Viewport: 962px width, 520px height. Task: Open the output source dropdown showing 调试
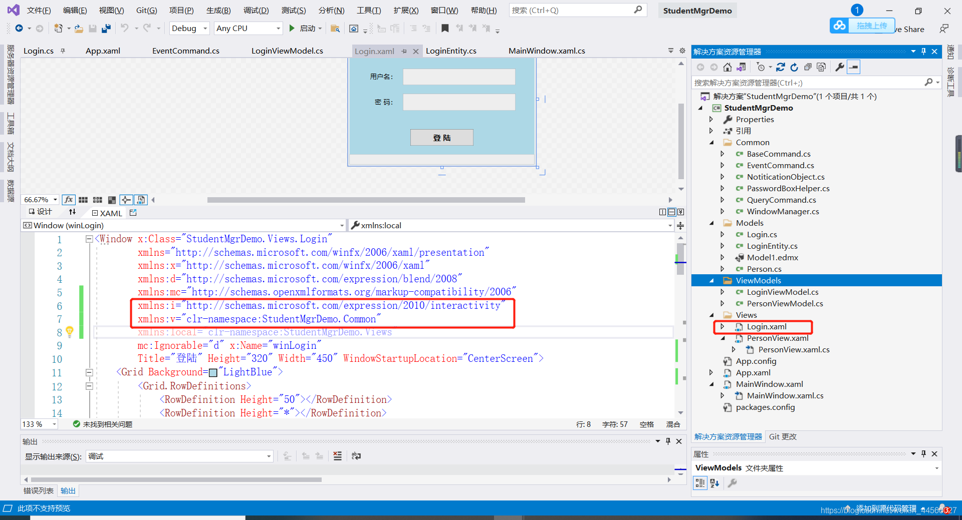pyautogui.click(x=179, y=456)
